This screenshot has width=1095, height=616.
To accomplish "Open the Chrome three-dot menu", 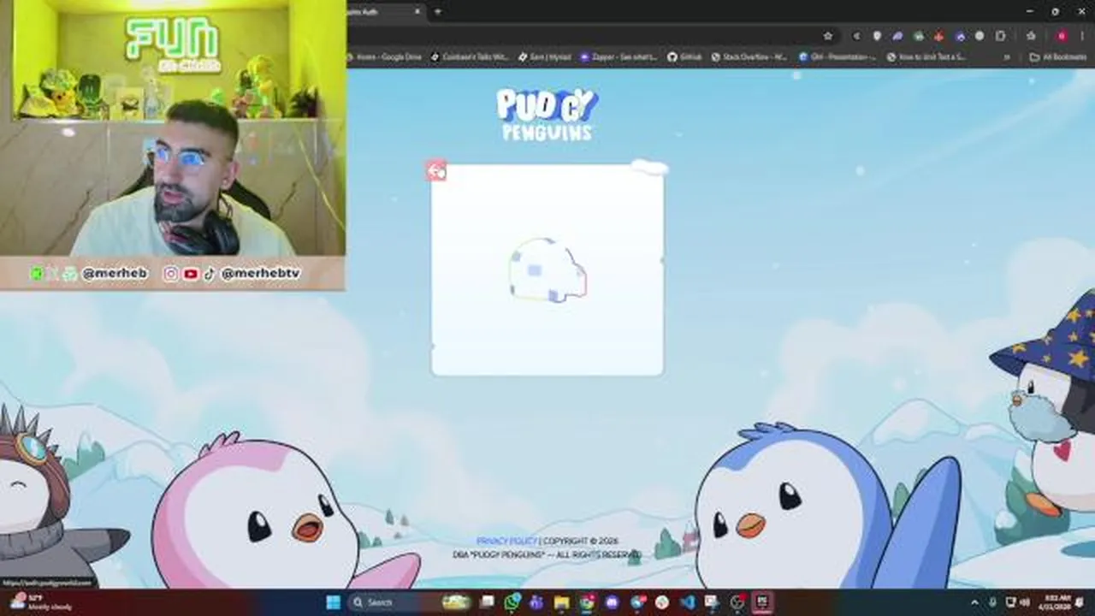I will tap(1082, 36).
